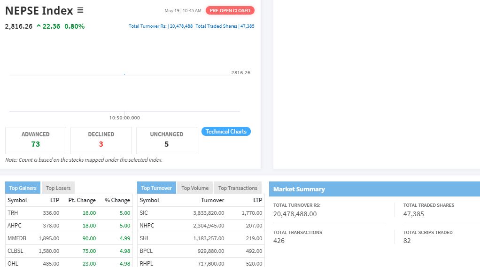Click the LTP header in Top Turnover table
This screenshot has height=267, width=480.
(x=258, y=200)
